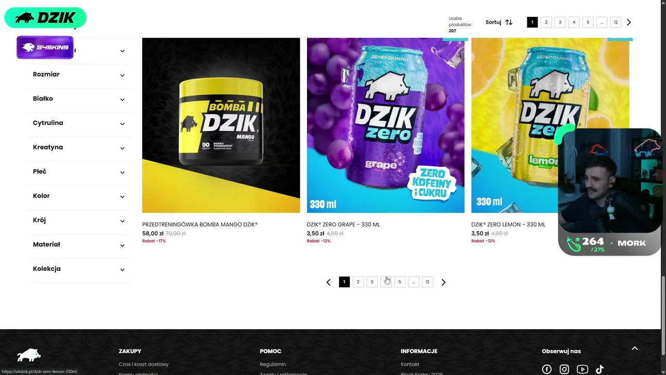The height and width of the screenshot is (375, 666).
Task: Open the TikTok social icon
Action: click(599, 369)
